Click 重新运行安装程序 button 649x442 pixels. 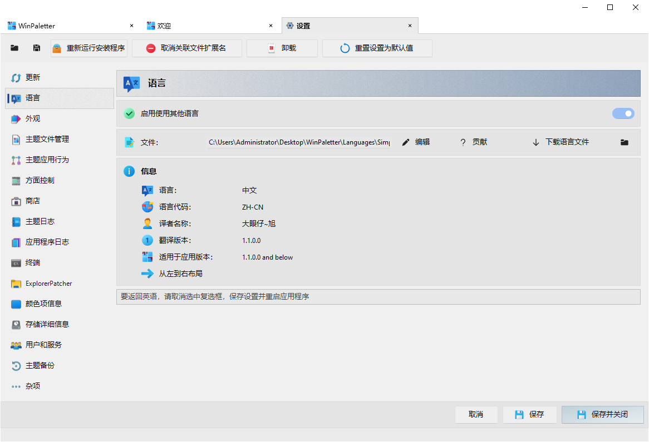pyautogui.click(x=88, y=48)
